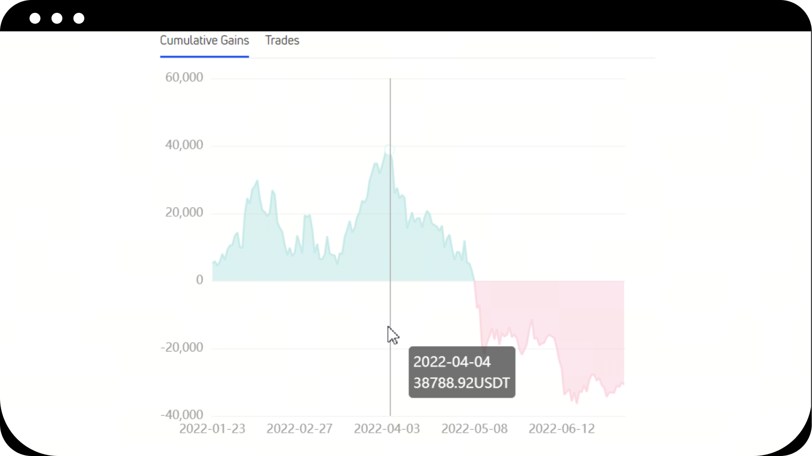Click the 2022-02-27 x-axis date label
The image size is (812, 456).
coord(299,429)
